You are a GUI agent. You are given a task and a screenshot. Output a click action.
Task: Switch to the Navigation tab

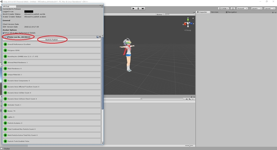pyautogui.click(x=231, y=12)
